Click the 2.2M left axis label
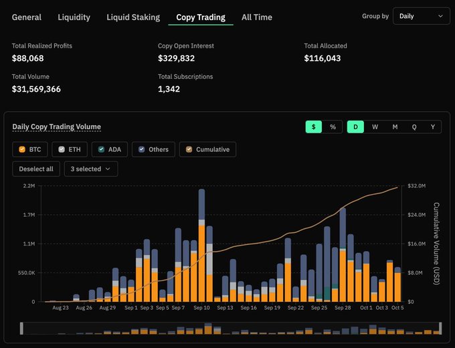455x348 pixels. [29, 186]
